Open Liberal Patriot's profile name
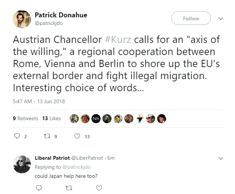235x194 pixels. click(51, 158)
